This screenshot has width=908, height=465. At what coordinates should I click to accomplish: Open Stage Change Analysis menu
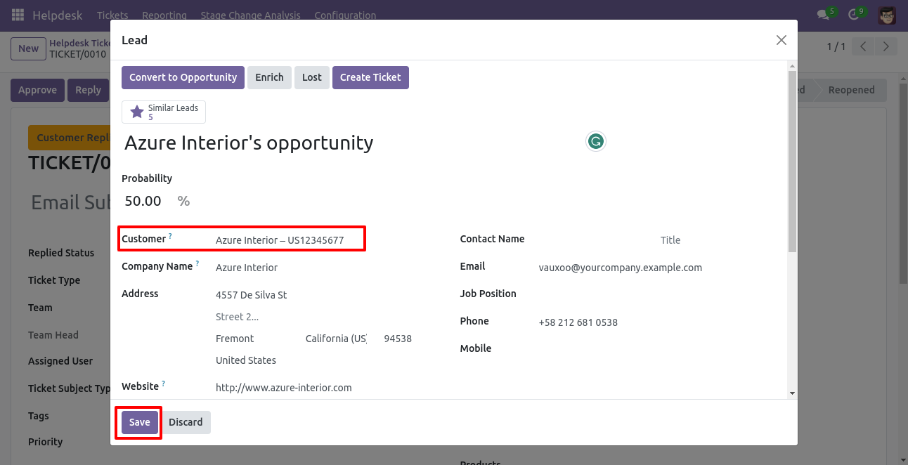pyautogui.click(x=250, y=15)
